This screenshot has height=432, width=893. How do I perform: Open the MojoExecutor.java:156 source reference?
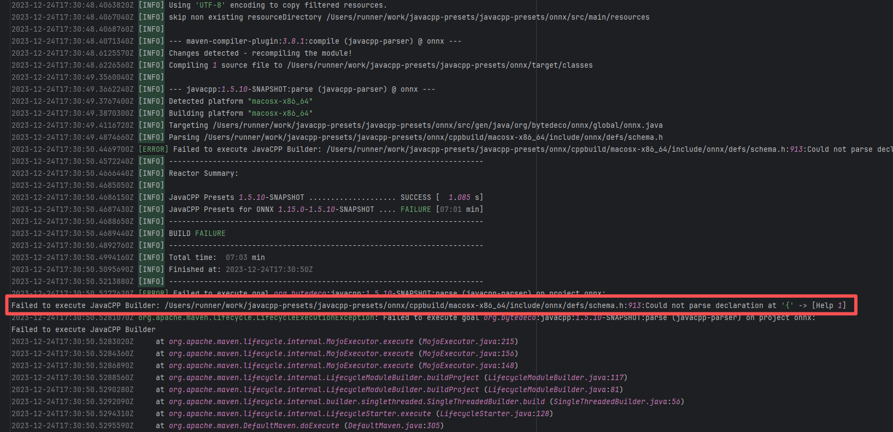(468, 353)
